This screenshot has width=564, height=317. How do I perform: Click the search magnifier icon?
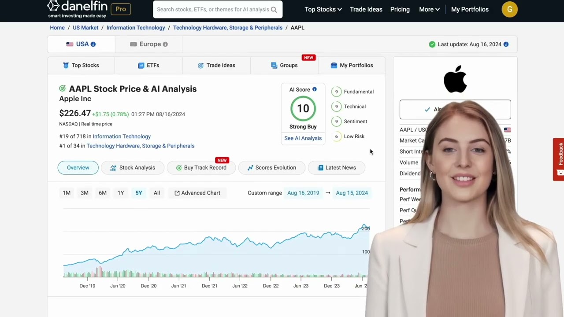[274, 9]
